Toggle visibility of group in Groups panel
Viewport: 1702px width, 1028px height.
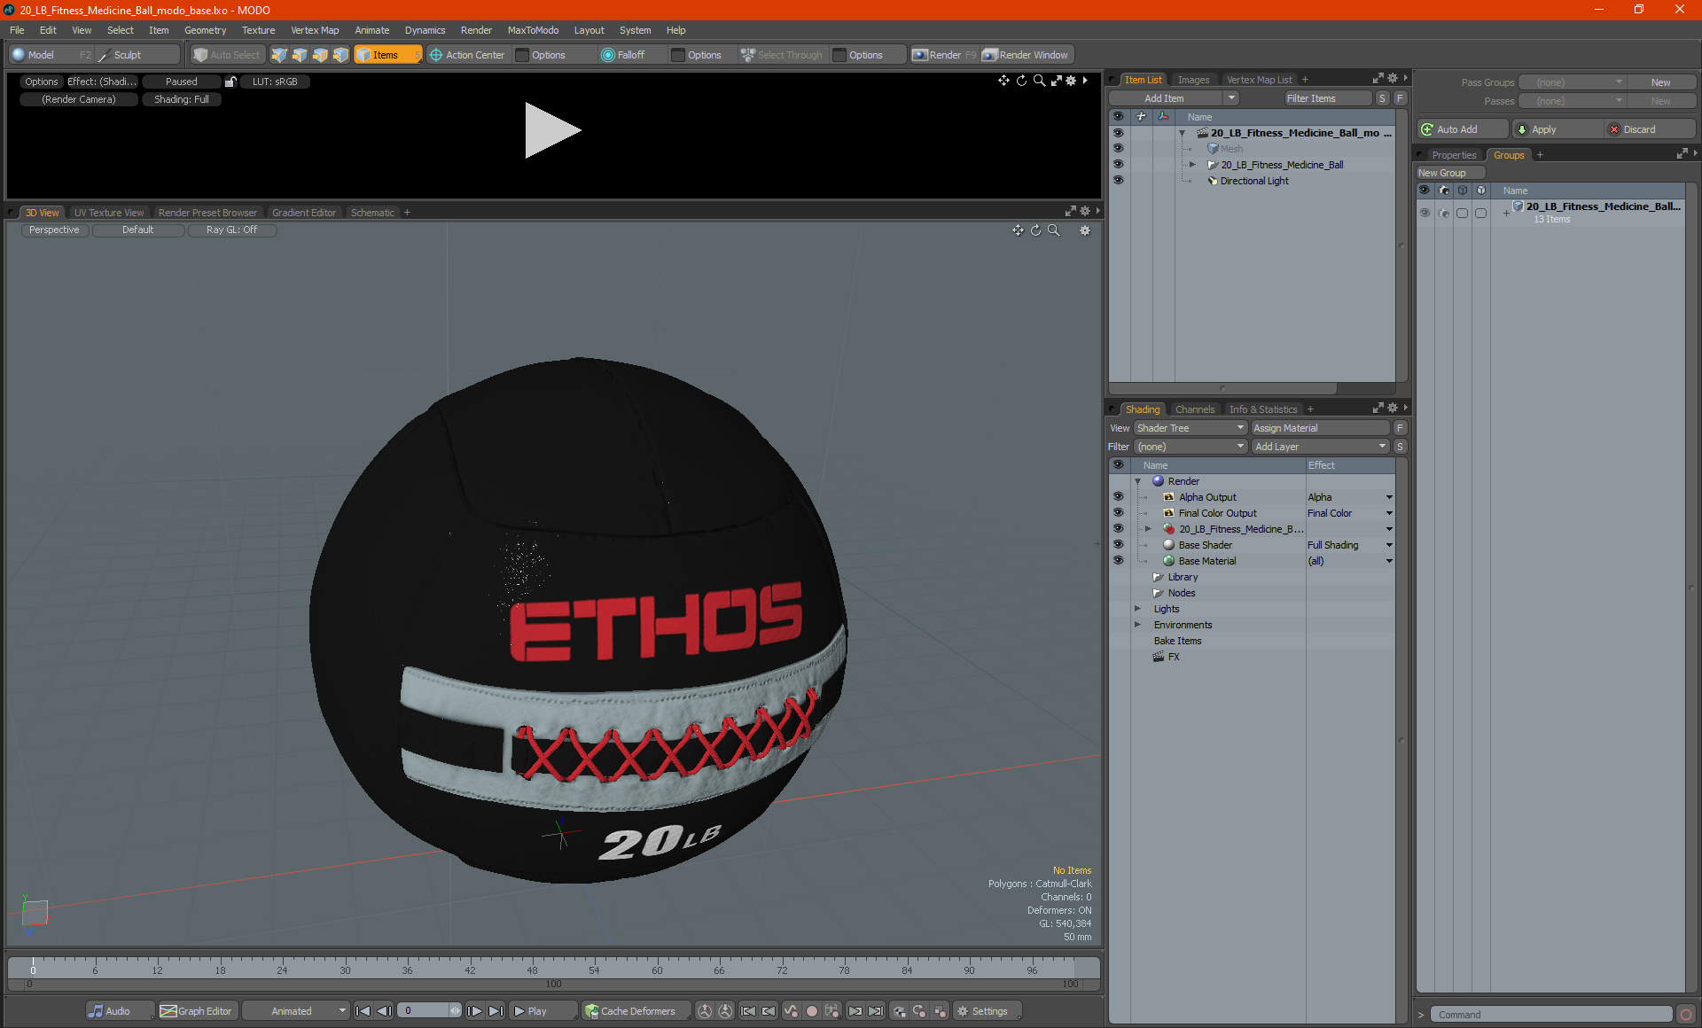click(x=1425, y=213)
